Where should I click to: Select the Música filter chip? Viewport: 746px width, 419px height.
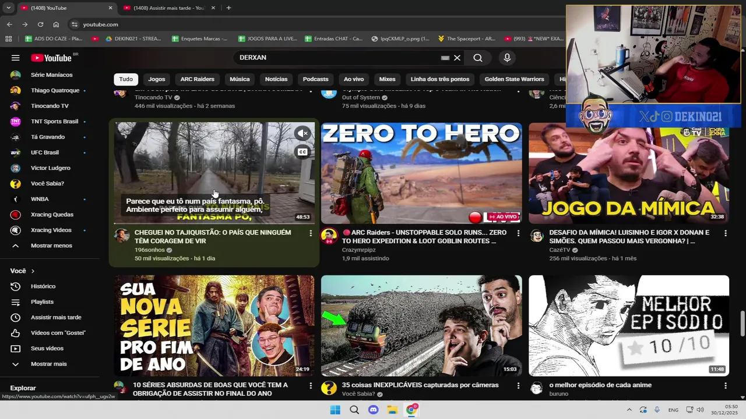240,79
